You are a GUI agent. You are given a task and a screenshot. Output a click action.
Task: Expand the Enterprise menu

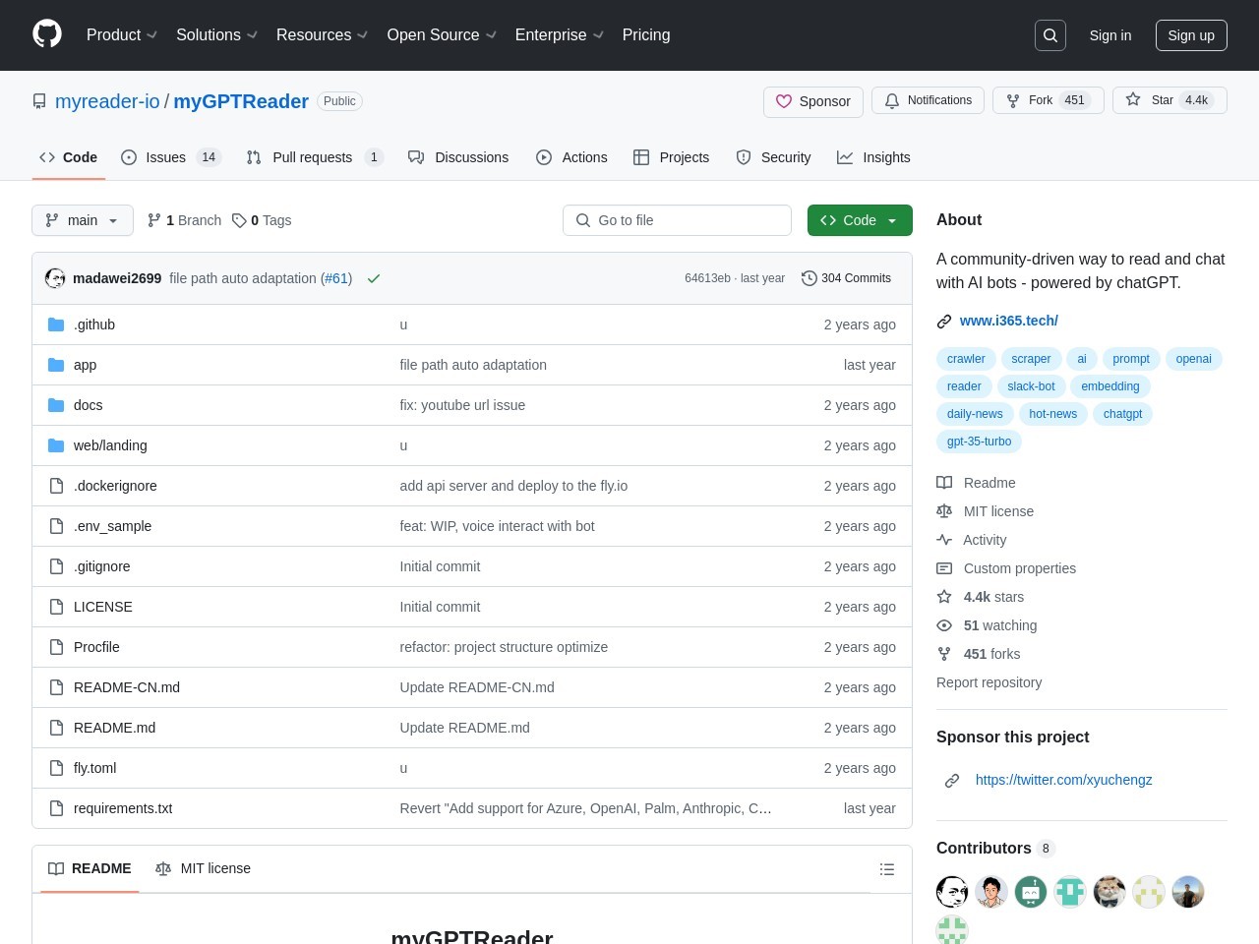pyautogui.click(x=560, y=35)
